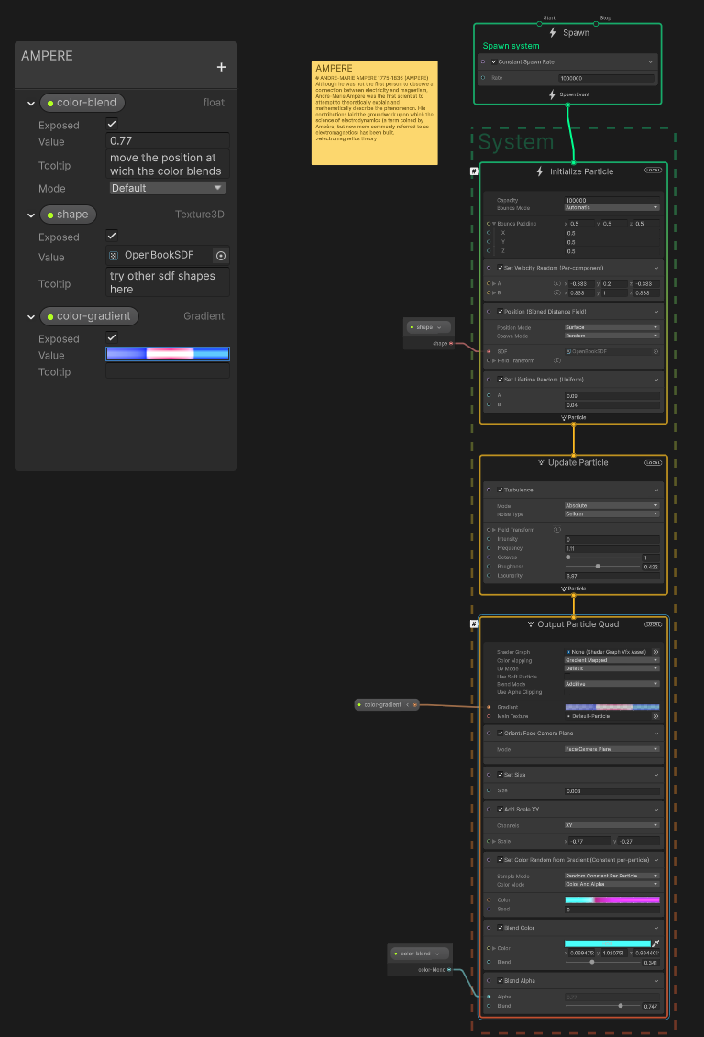Click the shape node output port
Image resolution: width=704 pixels, height=1037 pixels.
coord(452,343)
